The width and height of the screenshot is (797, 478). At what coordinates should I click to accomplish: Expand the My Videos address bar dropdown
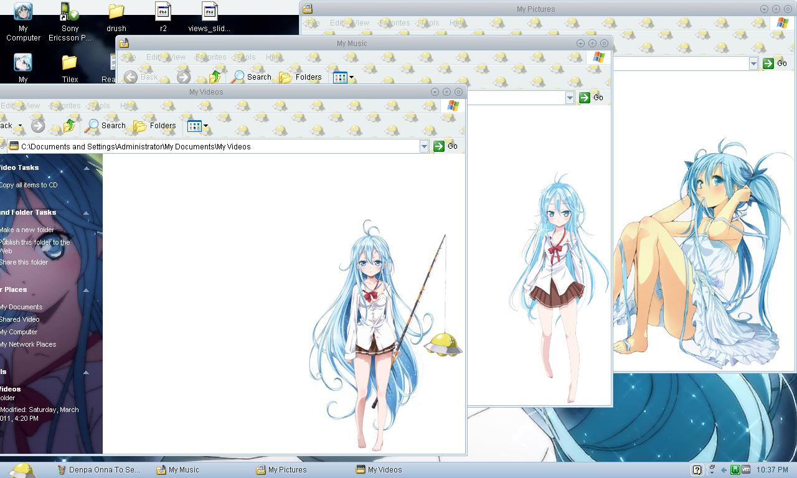coord(424,146)
